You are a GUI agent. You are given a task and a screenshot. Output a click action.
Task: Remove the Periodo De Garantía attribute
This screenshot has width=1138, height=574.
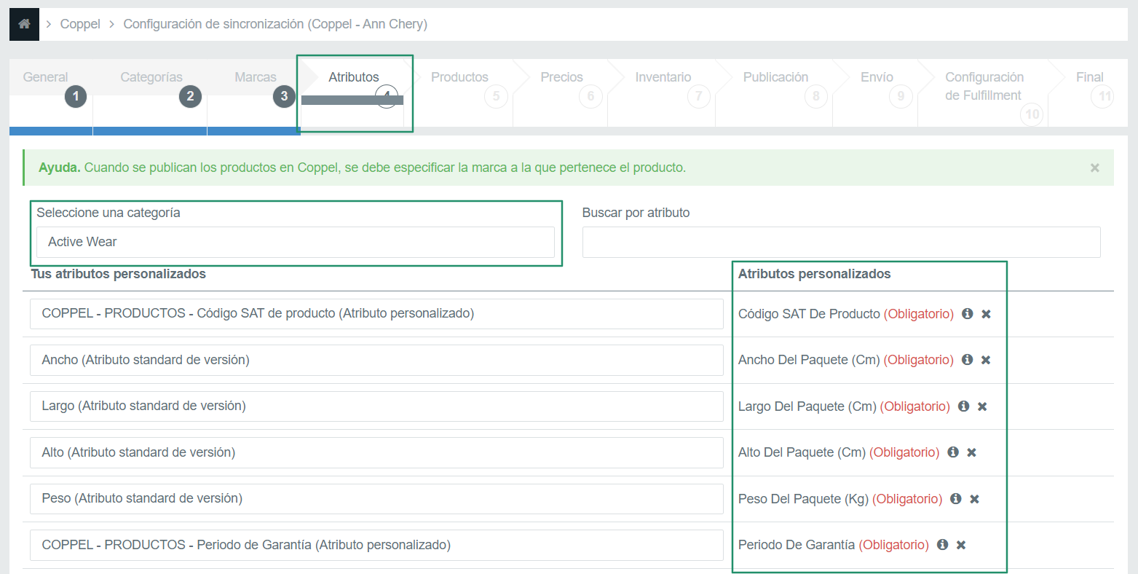pos(961,545)
